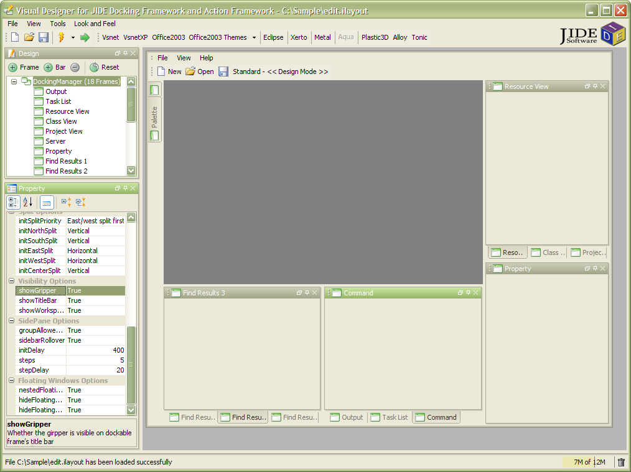Toggle the showTitleBar True value

click(95, 300)
